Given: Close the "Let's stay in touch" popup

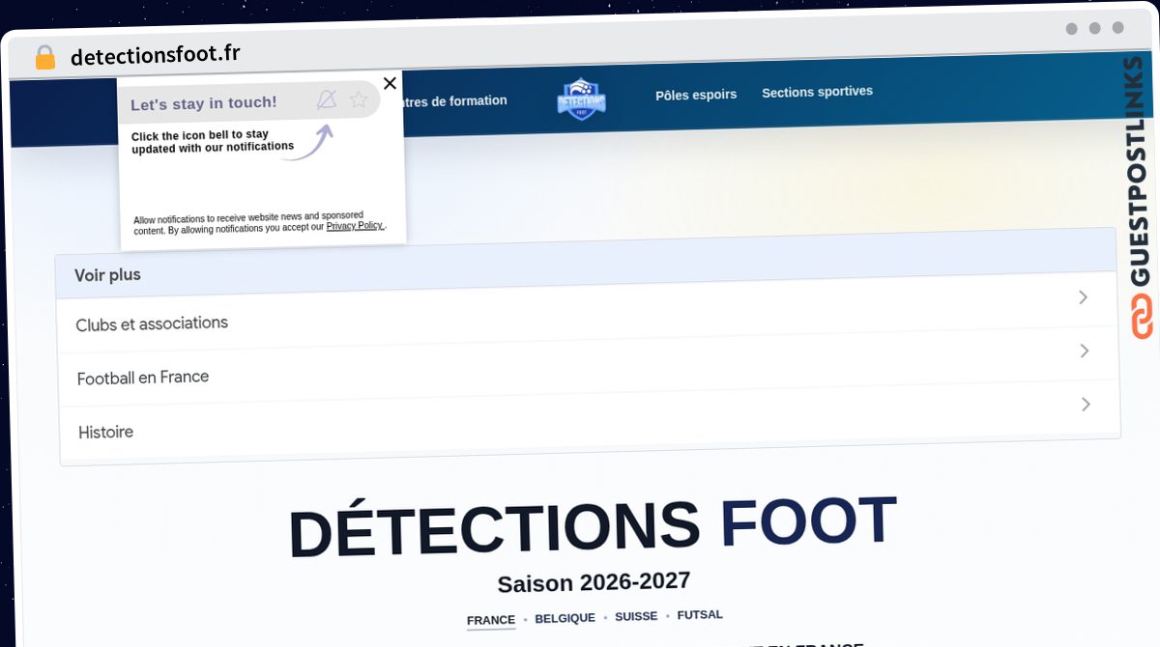Looking at the screenshot, I should (390, 83).
